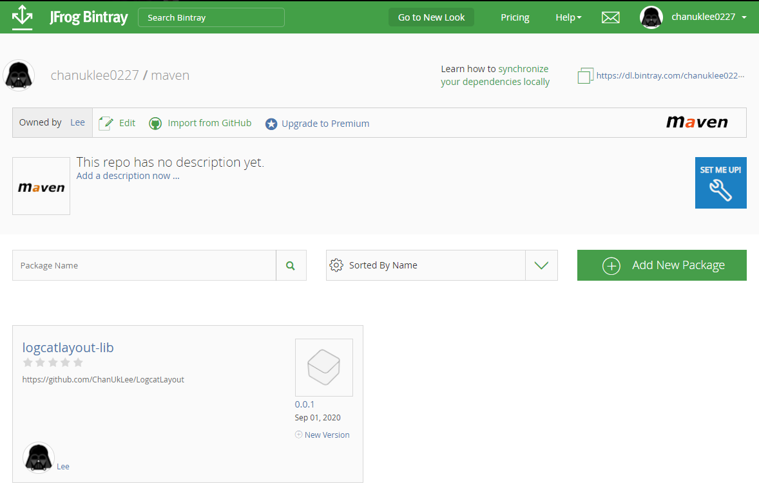Focus the Package Name filter field

pos(144,265)
